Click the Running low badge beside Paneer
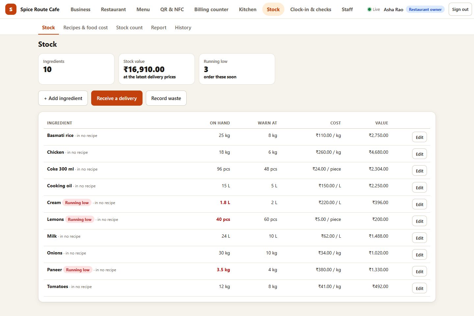This screenshot has height=316, width=474. pos(78,270)
